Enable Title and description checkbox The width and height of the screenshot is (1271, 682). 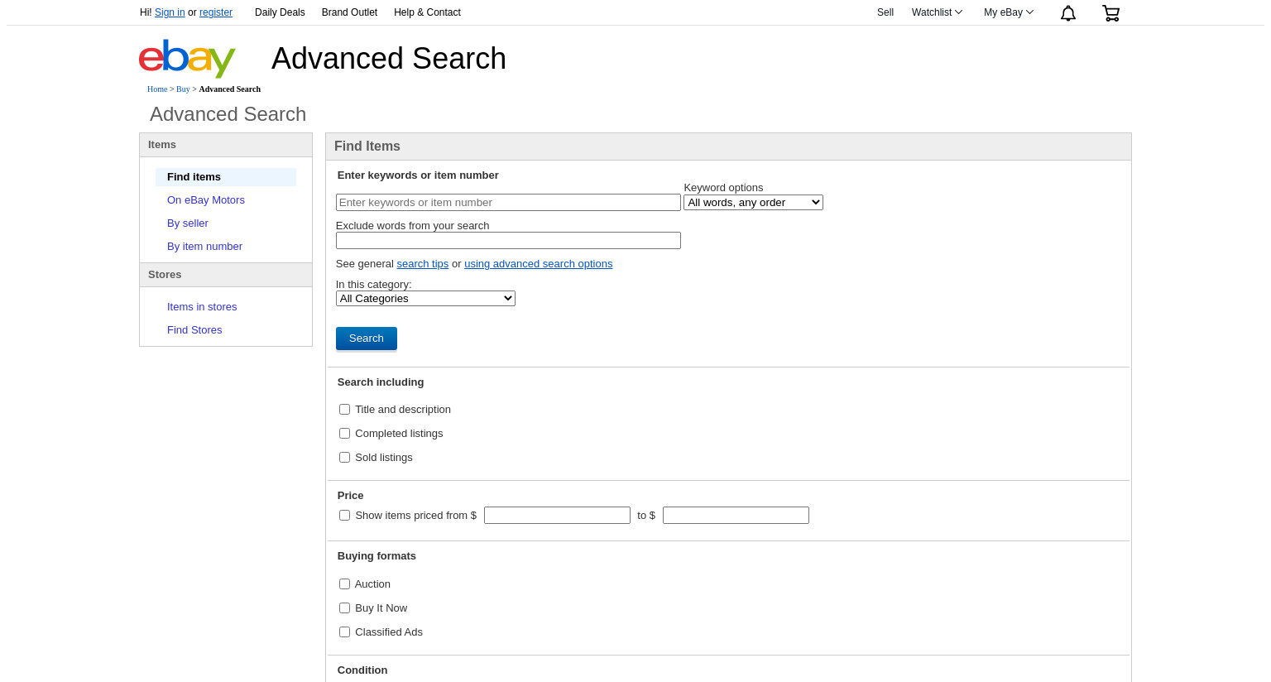[x=345, y=410]
